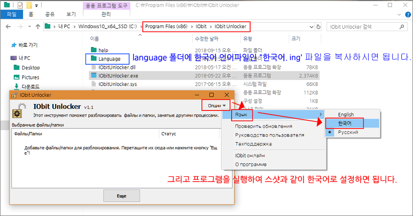Screen dimensions: 413x216
Task: Open the 파일 ribbon tab
Action: [x=12, y=14]
